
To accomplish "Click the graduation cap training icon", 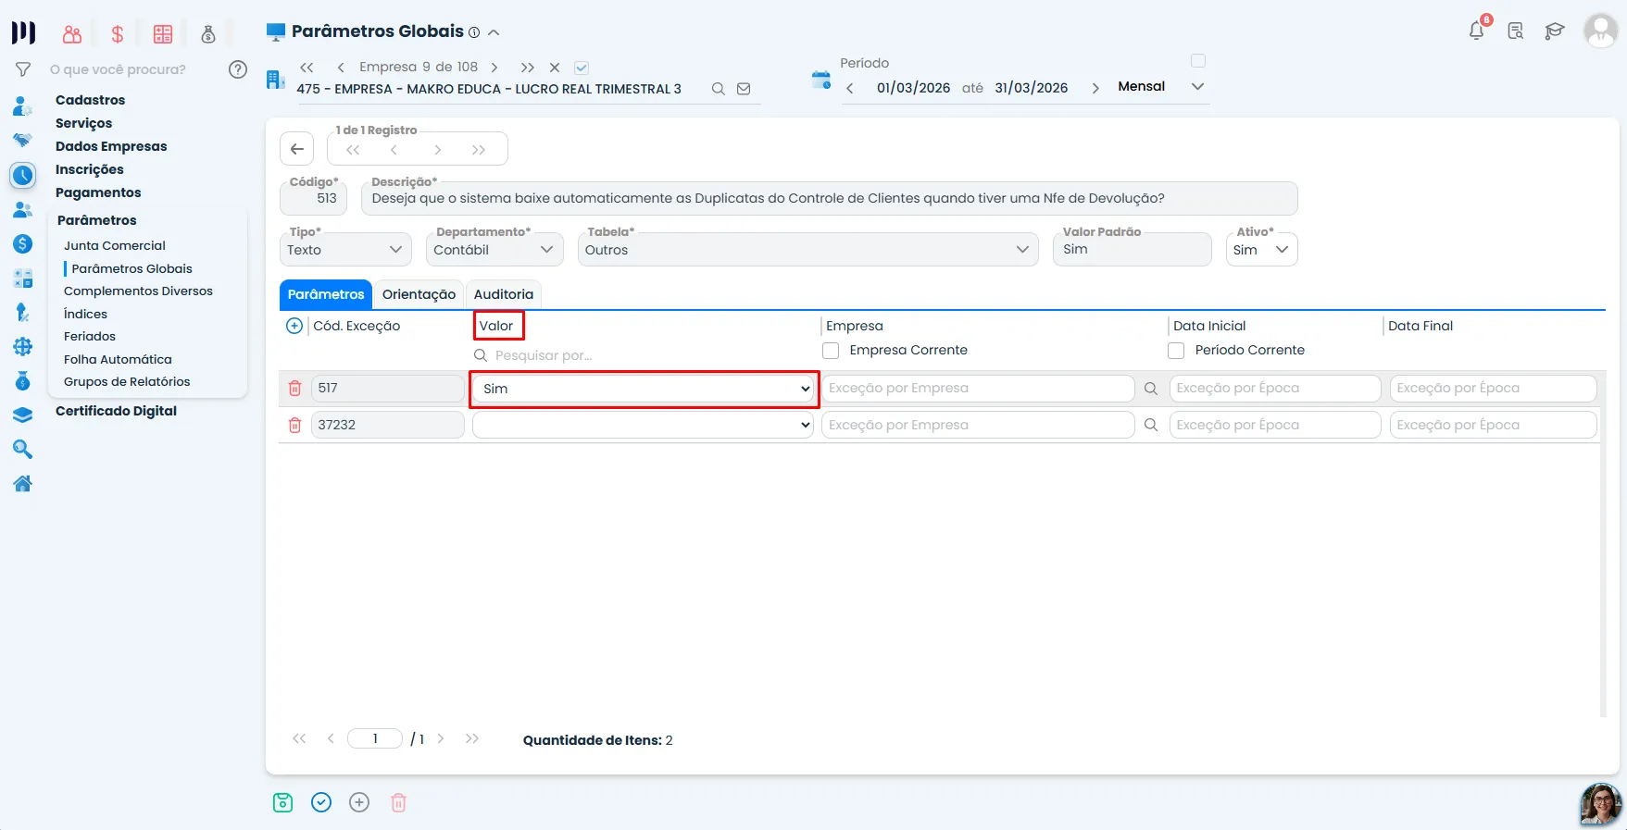I will point(1555,31).
